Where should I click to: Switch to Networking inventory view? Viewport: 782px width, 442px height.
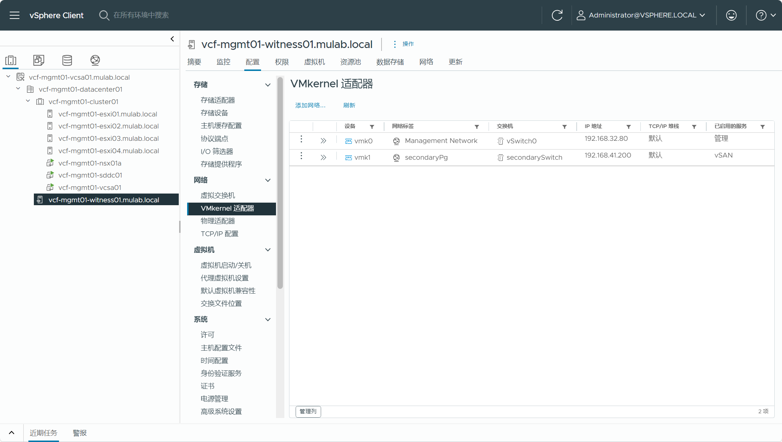click(x=95, y=60)
